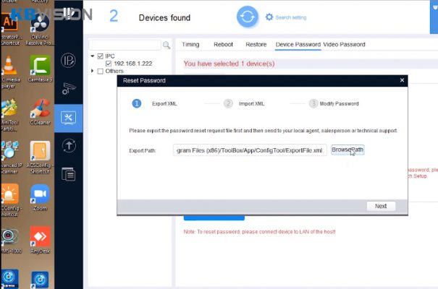Click the Browse Path button
This screenshot has width=438, height=289.
[348, 150]
